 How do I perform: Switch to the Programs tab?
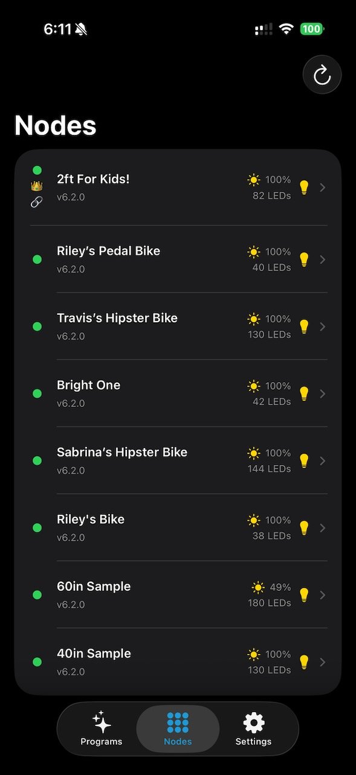pyautogui.click(x=102, y=729)
